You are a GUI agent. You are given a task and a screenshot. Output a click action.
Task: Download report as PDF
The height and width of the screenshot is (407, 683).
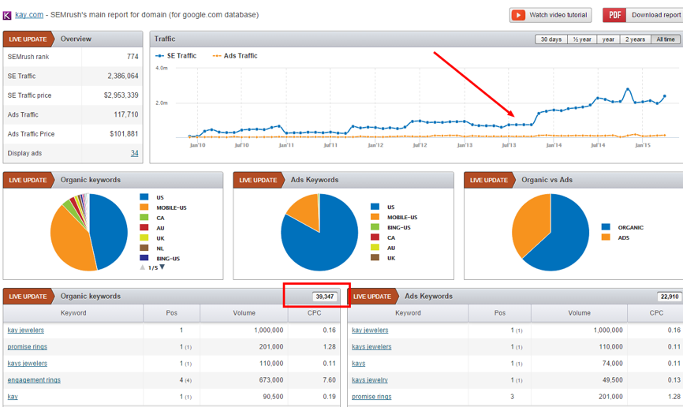click(x=643, y=15)
